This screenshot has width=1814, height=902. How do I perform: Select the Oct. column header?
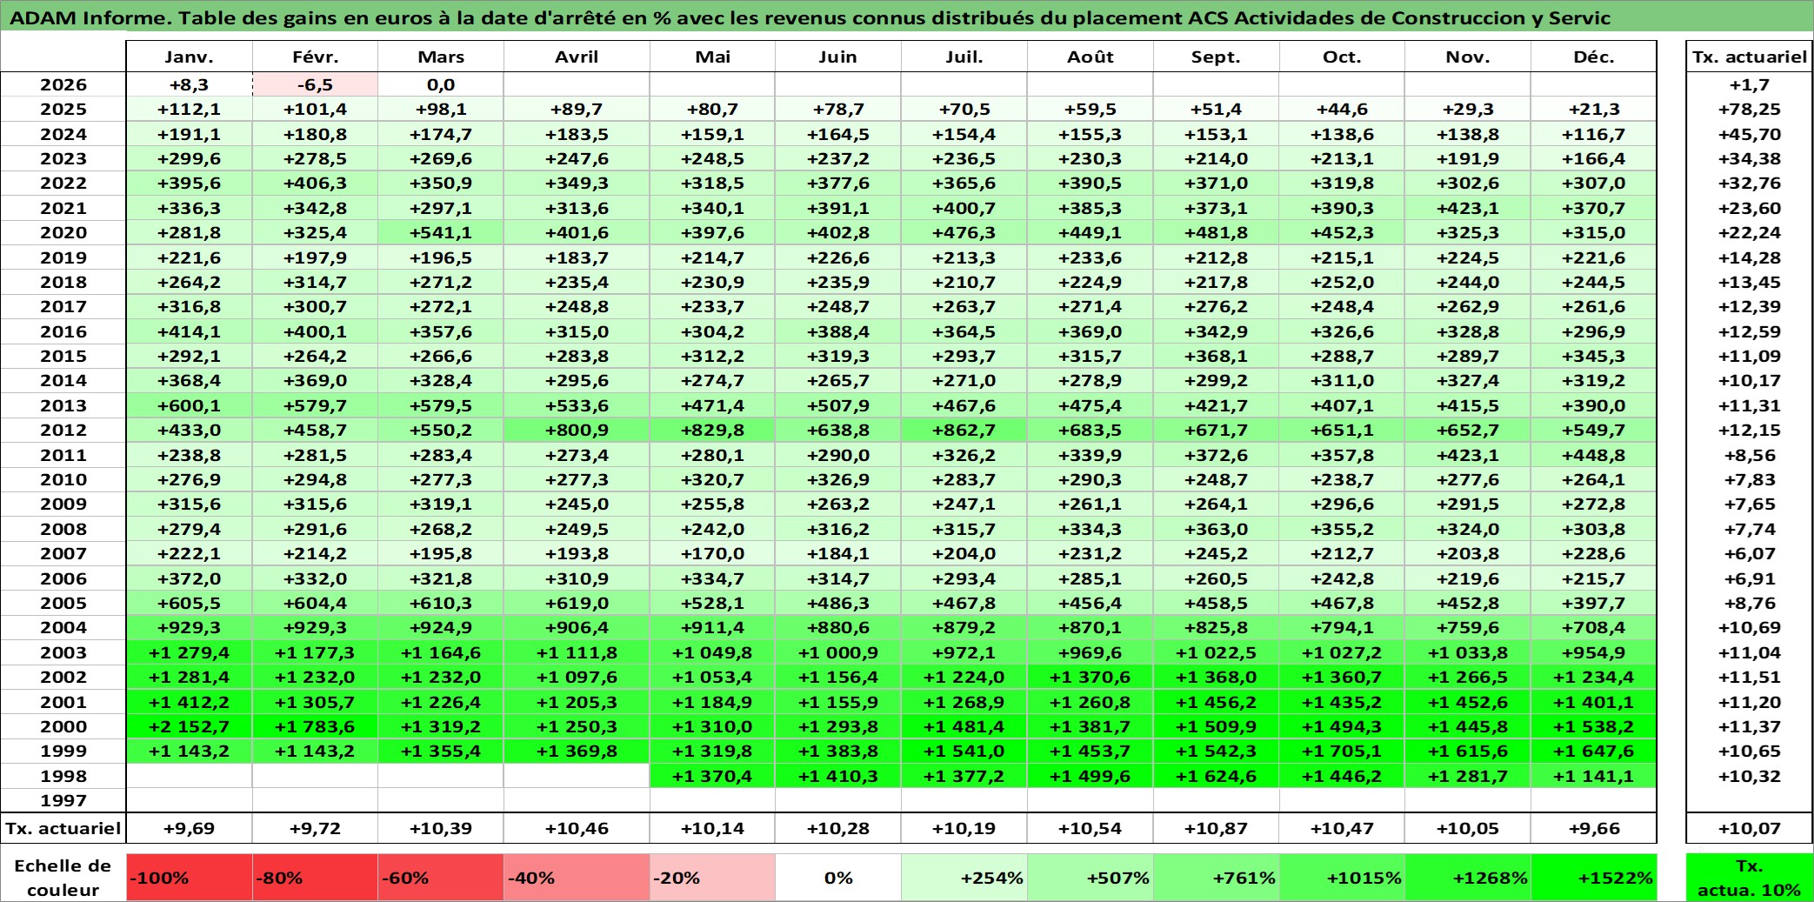1342,57
